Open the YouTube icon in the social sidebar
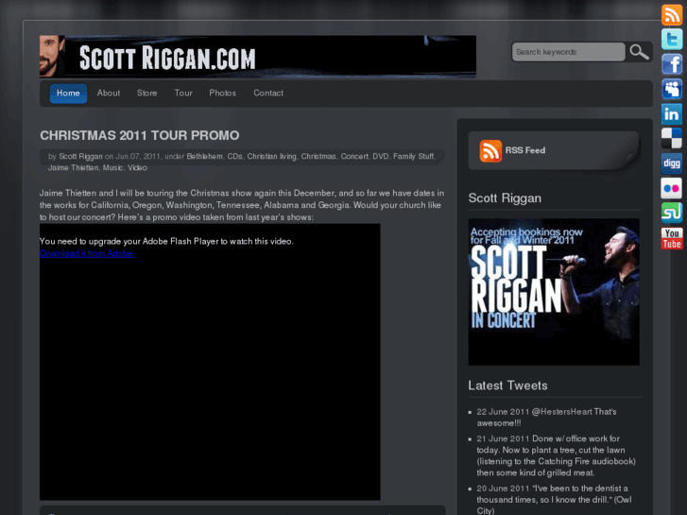This screenshot has width=687, height=515. (x=672, y=238)
